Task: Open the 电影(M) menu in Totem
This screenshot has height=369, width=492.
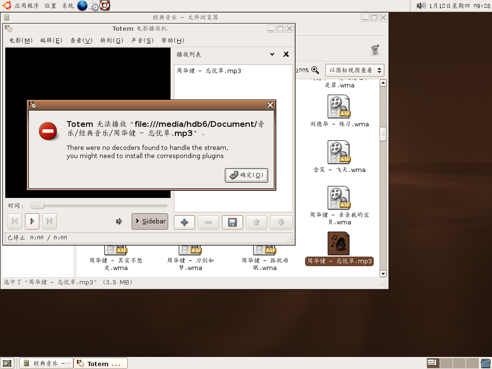Action: coord(21,40)
